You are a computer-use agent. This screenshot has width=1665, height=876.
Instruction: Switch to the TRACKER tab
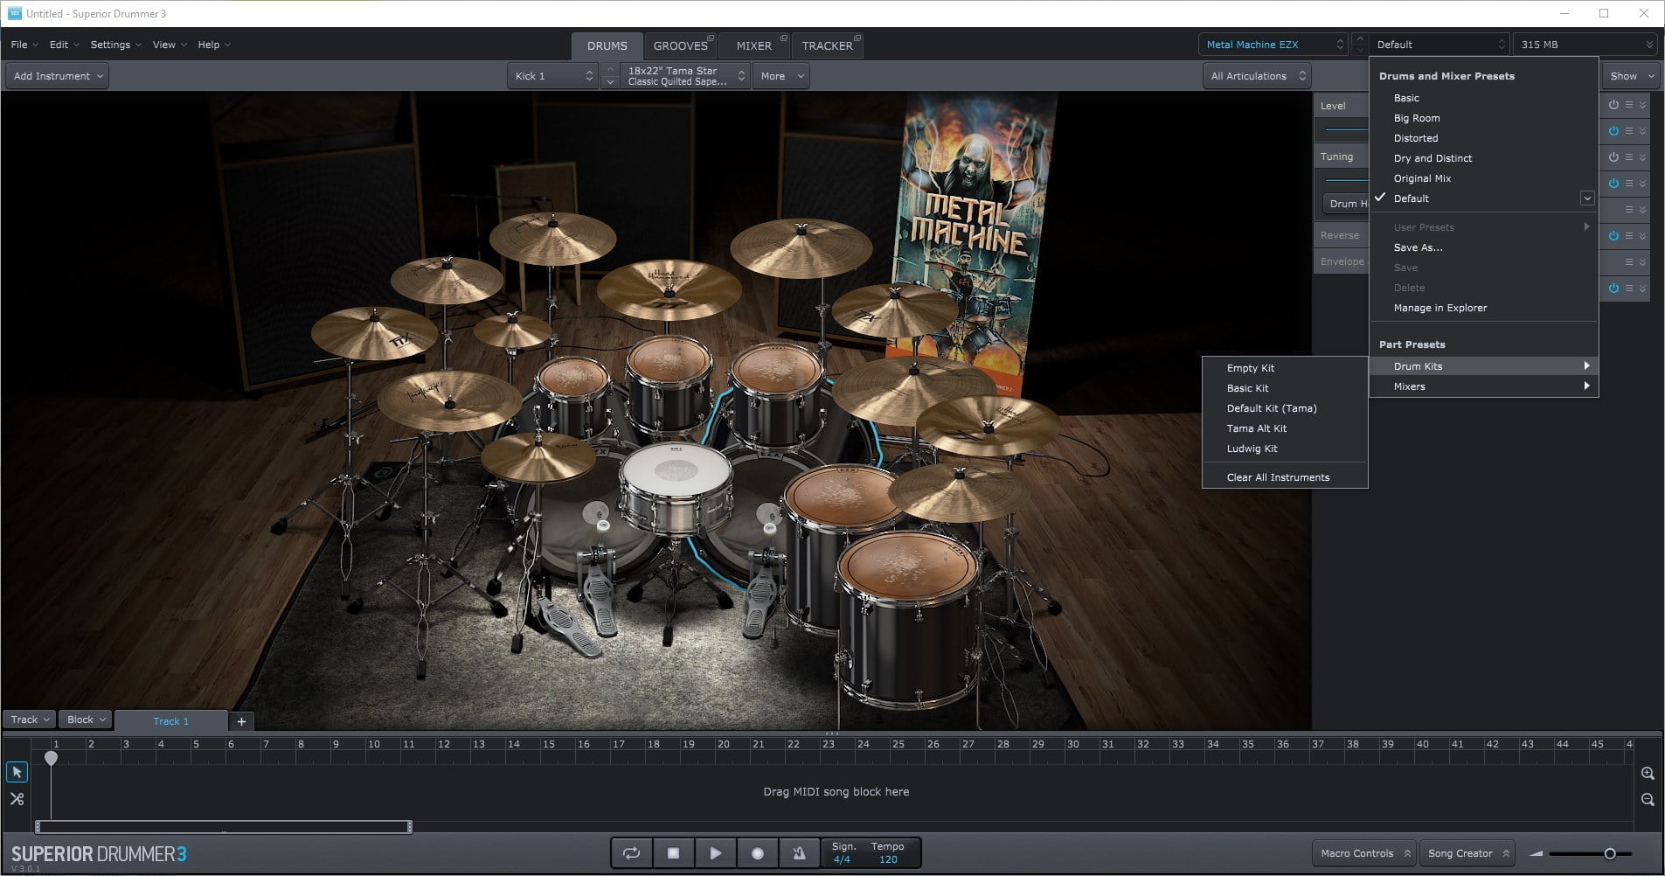827,45
